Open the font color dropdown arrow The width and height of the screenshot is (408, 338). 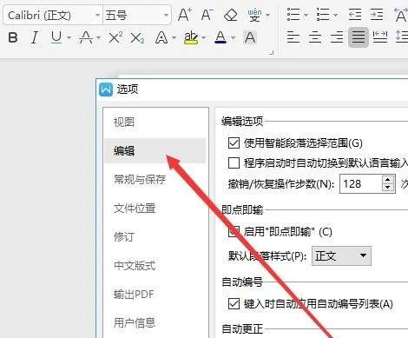coord(233,37)
